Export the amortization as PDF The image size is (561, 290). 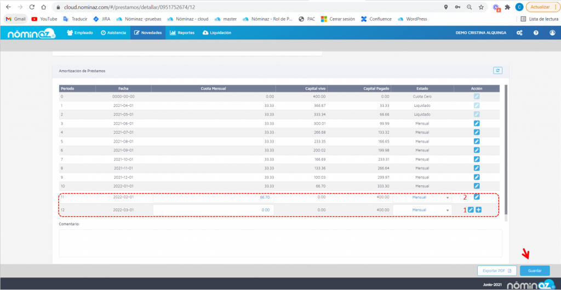coord(496,271)
